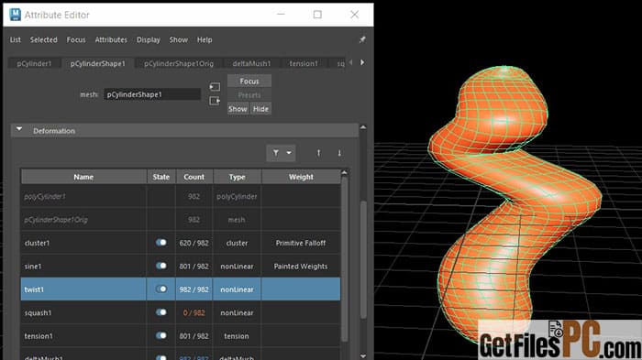Select the cluster1 row name

37,243
